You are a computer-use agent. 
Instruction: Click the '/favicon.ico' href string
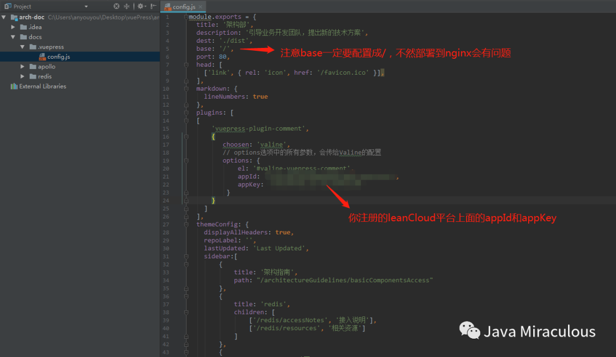[343, 72]
